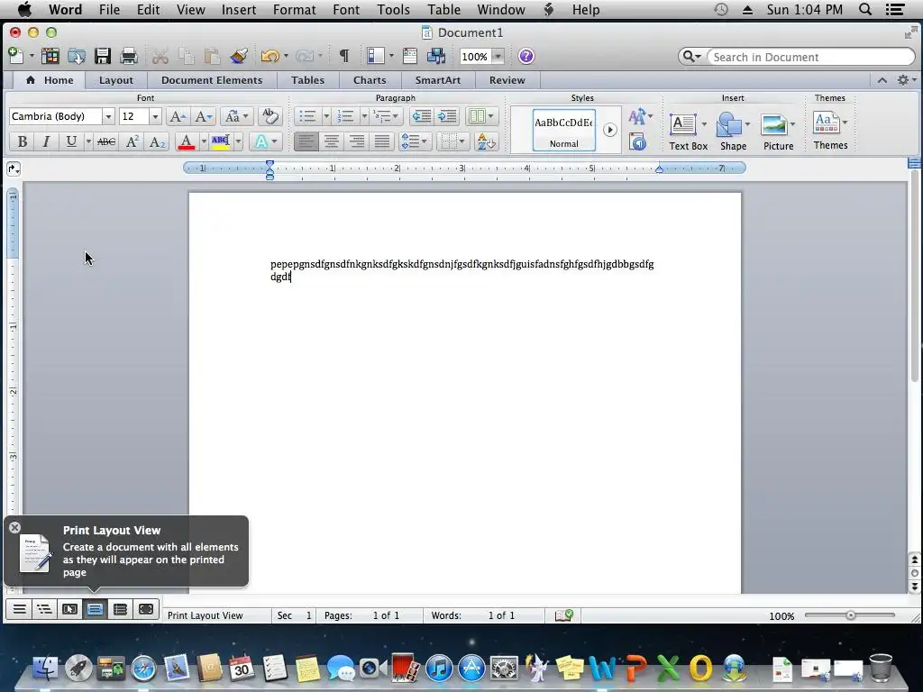Open ribbon preferences gear icon
The width and height of the screenshot is (923, 692).
coord(903,80)
